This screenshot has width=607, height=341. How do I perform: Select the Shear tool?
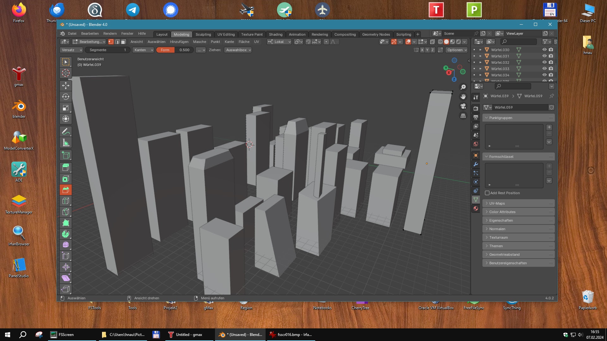[66, 278]
